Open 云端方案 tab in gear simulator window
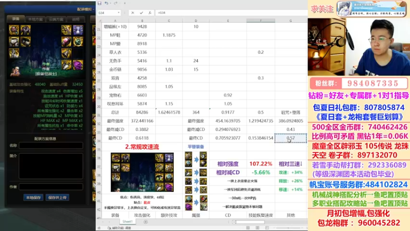This screenshot has height=231, width=410. (56, 19)
